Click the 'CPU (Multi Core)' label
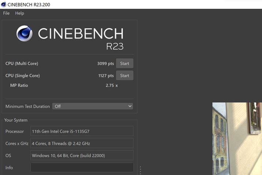 (22, 63)
